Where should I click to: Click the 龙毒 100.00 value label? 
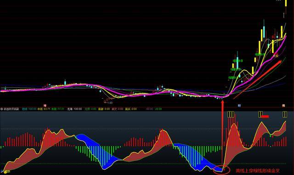coord(74,109)
